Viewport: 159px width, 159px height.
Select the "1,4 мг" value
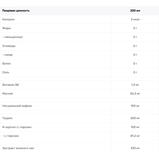tap(135, 85)
